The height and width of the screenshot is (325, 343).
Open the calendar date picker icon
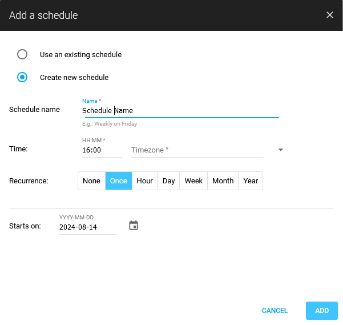134,226
